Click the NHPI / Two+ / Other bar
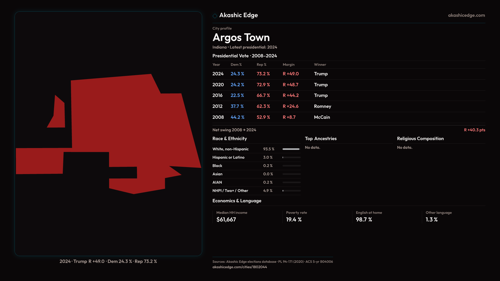500x281 pixels. click(291, 191)
